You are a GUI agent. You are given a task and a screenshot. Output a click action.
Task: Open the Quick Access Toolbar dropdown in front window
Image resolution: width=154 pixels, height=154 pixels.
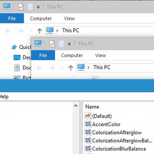(x=69, y=44)
